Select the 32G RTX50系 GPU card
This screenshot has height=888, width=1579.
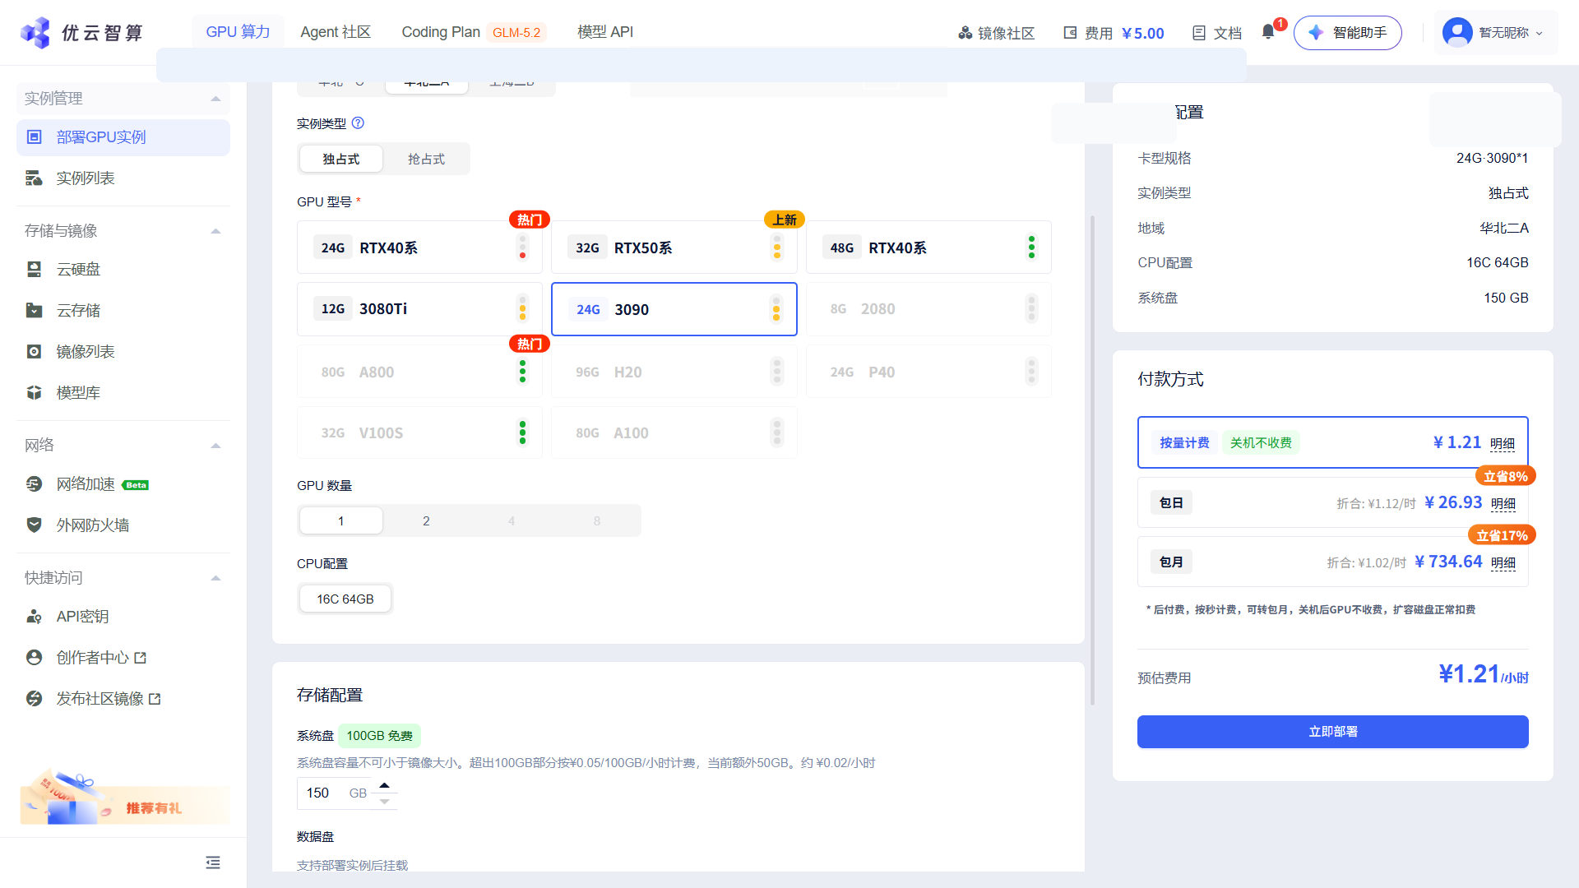coord(674,247)
